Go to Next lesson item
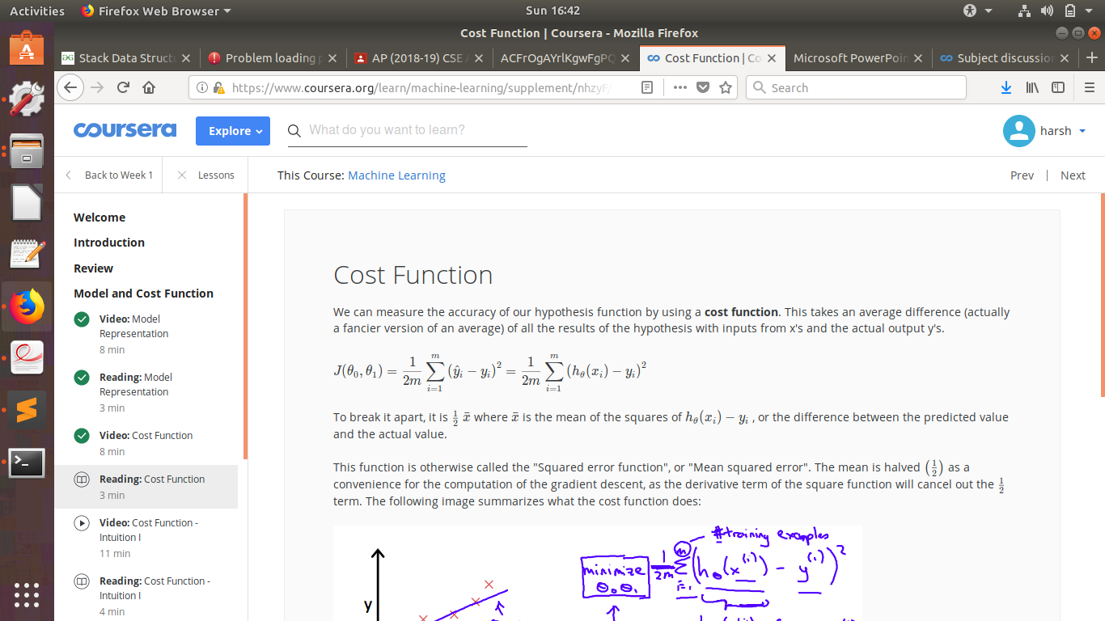The height and width of the screenshot is (621, 1105). (x=1073, y=175)
